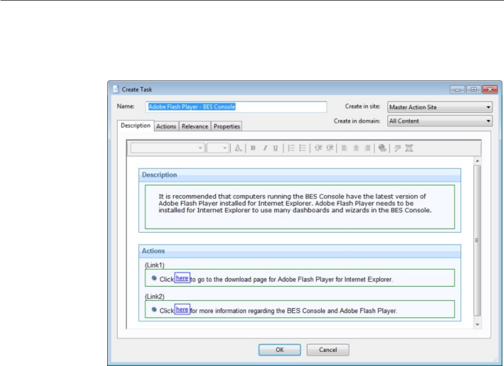Open the font name dropdown
Viewport: 504px width, 366px height.
(x=167, y=148)
